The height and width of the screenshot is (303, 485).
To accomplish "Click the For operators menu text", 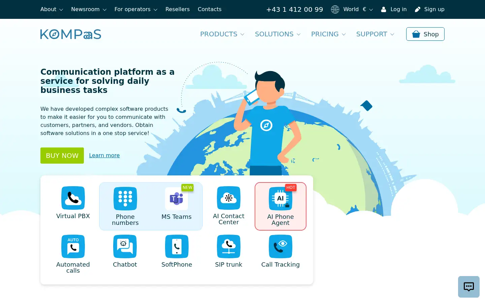I will tap(132, 9).
